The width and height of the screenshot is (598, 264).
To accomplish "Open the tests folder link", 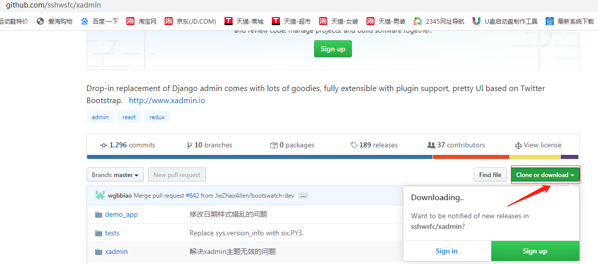I will pyautogui.click(x=112, y=233).
